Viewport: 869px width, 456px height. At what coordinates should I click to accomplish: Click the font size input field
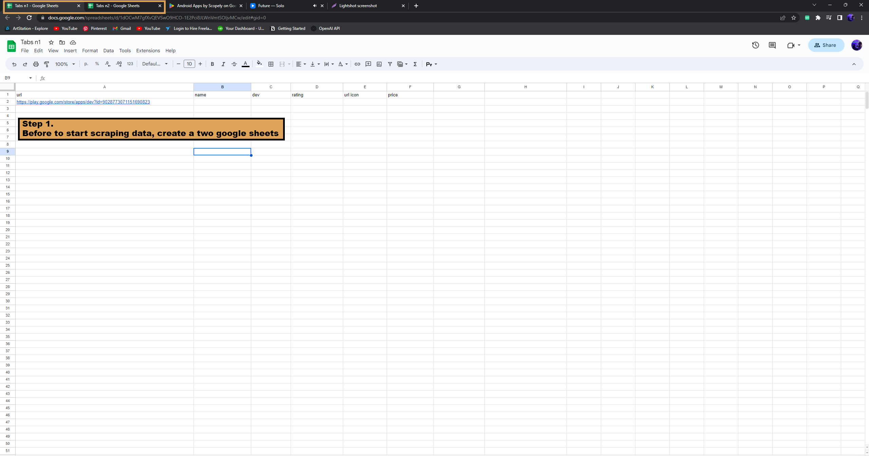[189, 64]
